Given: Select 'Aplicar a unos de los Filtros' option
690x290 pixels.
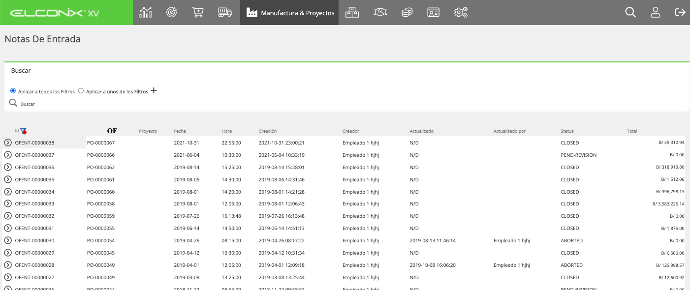Looking at the screenshot, I should click(81, 91).
